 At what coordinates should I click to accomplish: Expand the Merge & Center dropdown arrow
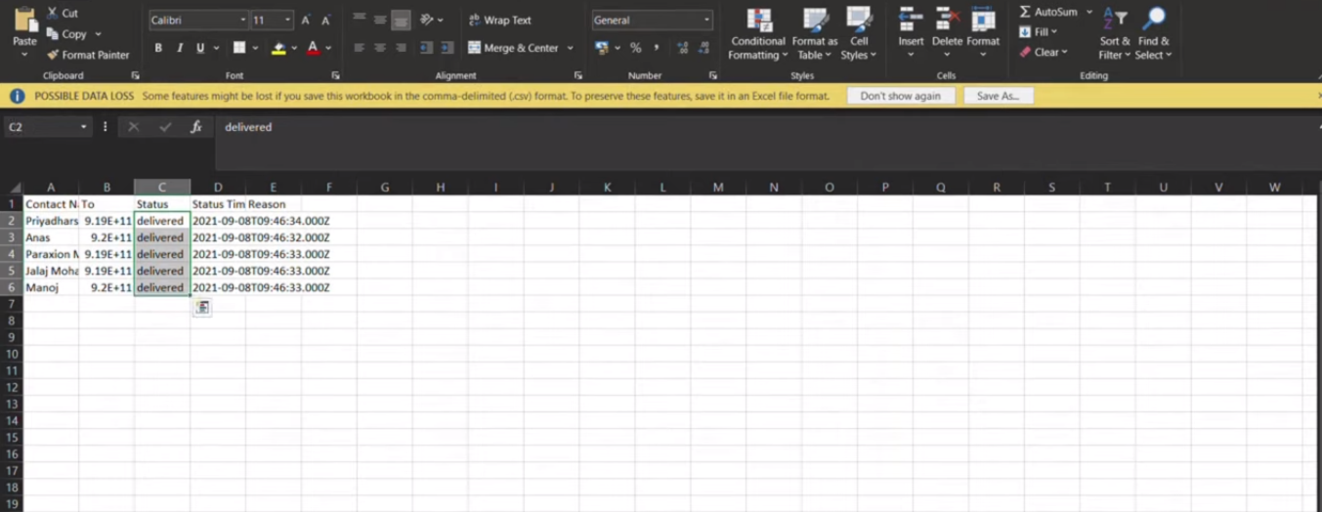570,48
